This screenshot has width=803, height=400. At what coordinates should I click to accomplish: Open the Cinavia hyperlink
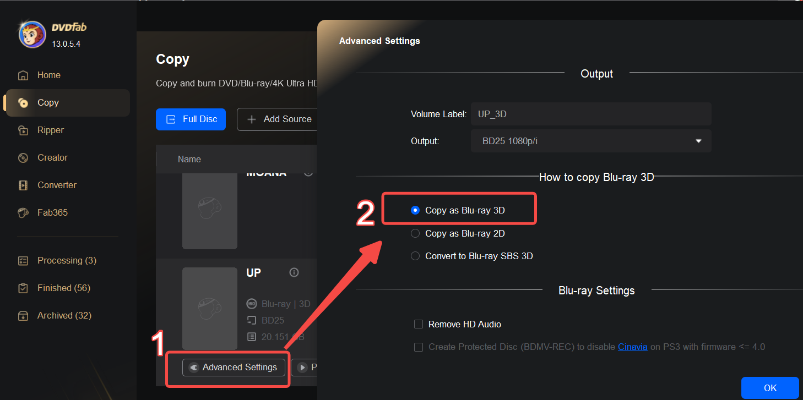coord(632,347)
